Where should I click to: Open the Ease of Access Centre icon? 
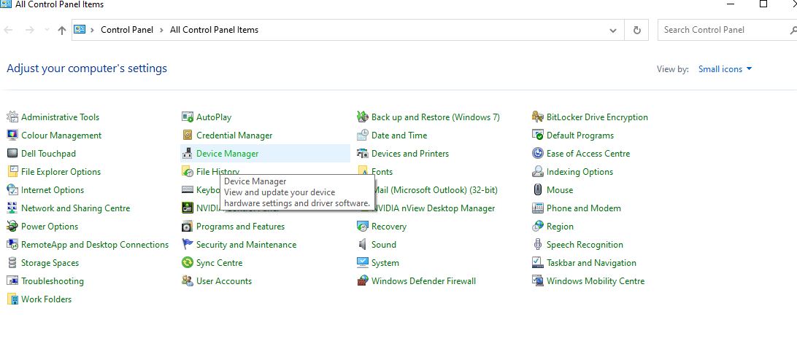(x=538, y=154)
